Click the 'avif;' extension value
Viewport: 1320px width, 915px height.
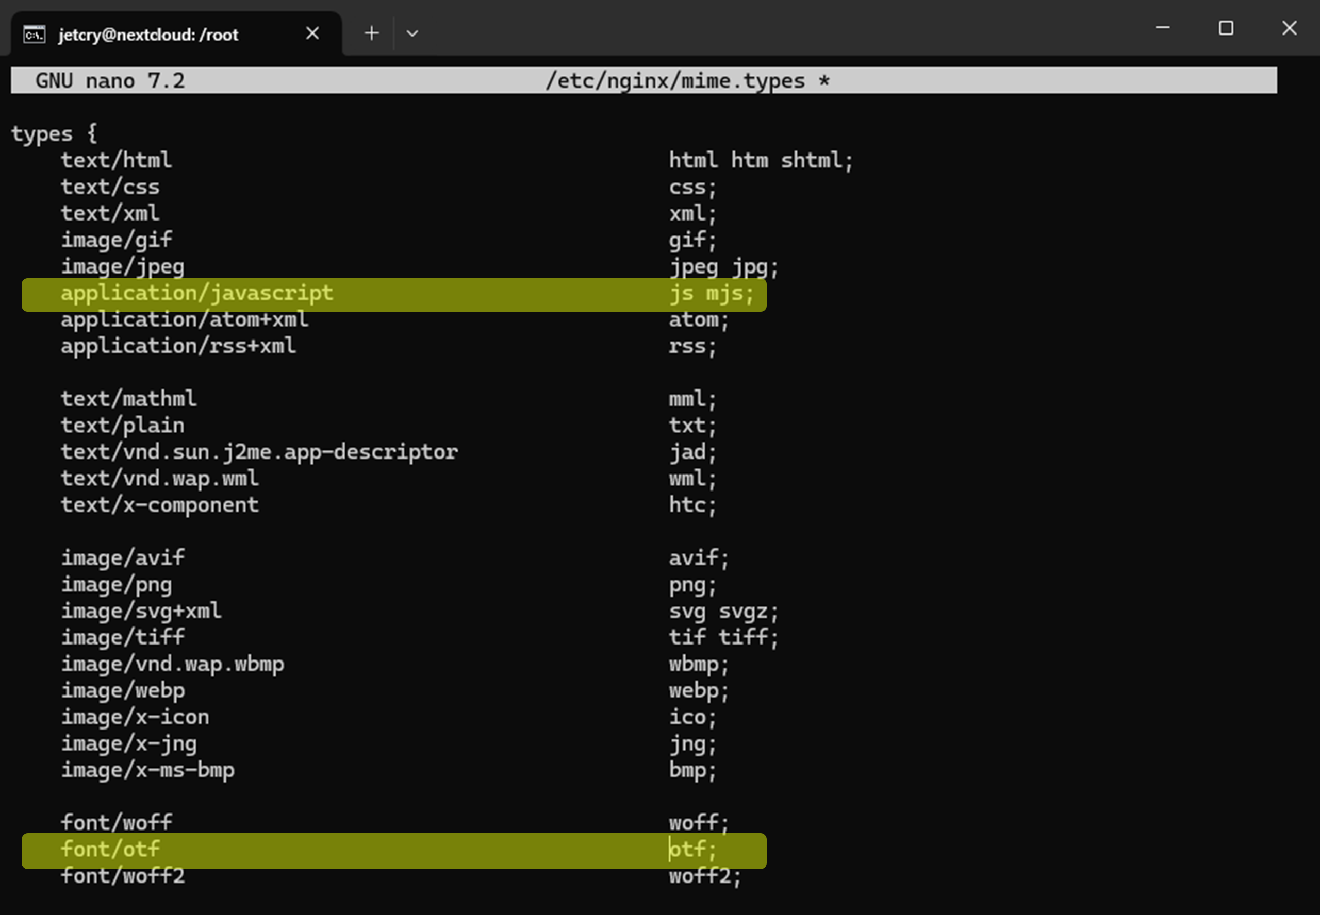(x=699, y=558)
